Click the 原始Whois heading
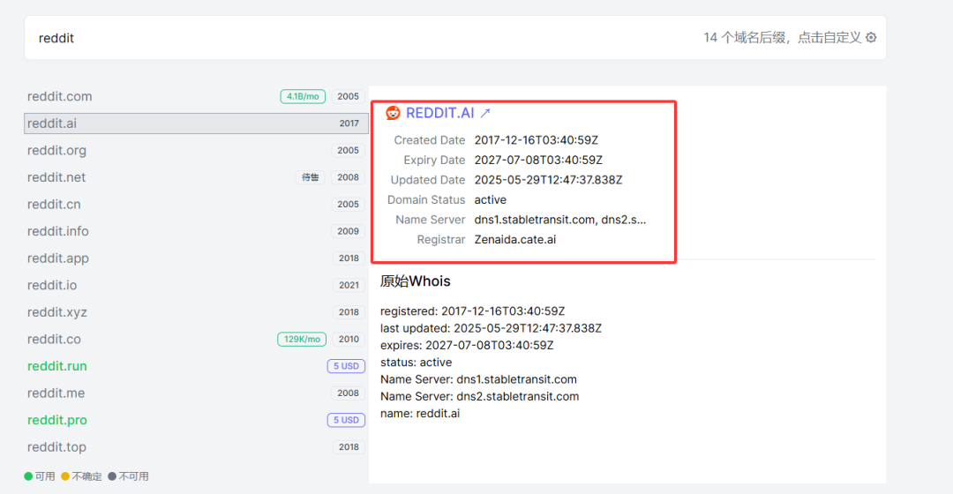Viewport: 953px width, 494px height. (x=415, y=281)
